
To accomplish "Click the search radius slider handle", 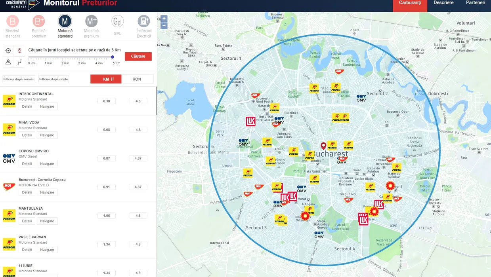I will click(113, 57).
